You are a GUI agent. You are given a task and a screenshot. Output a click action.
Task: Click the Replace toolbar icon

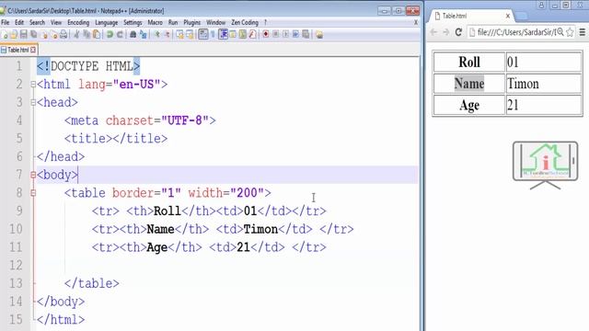pos(144,35)
